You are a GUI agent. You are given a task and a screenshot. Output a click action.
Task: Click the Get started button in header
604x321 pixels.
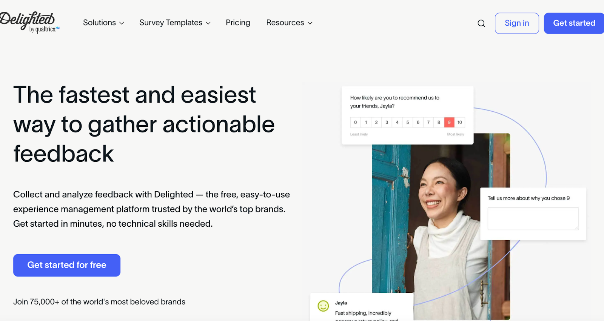coord(574,23)
